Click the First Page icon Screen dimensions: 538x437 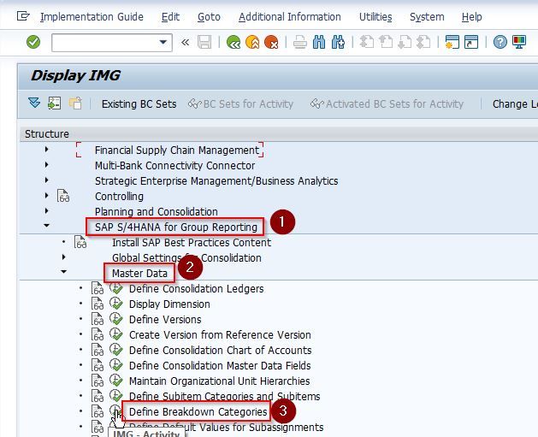[366, 42]
